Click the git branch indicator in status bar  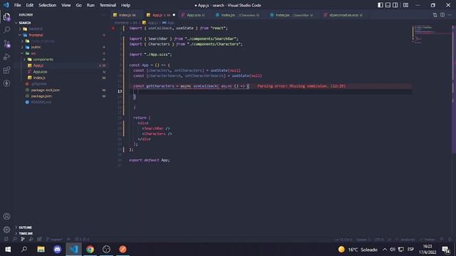pos(54,239)
